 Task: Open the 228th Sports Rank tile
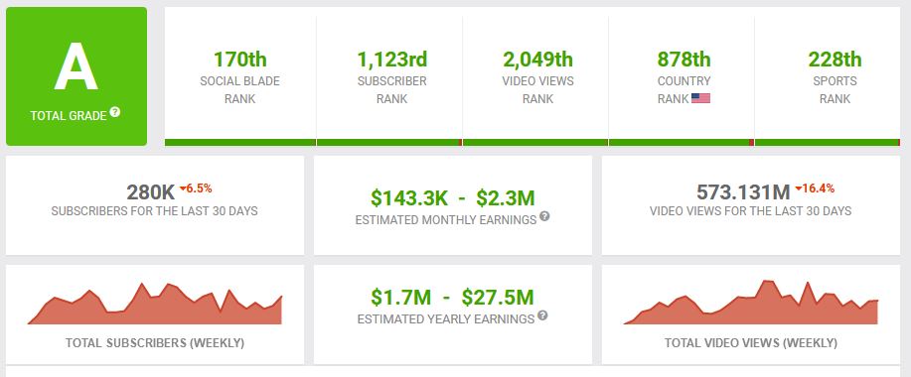[828, 76]
